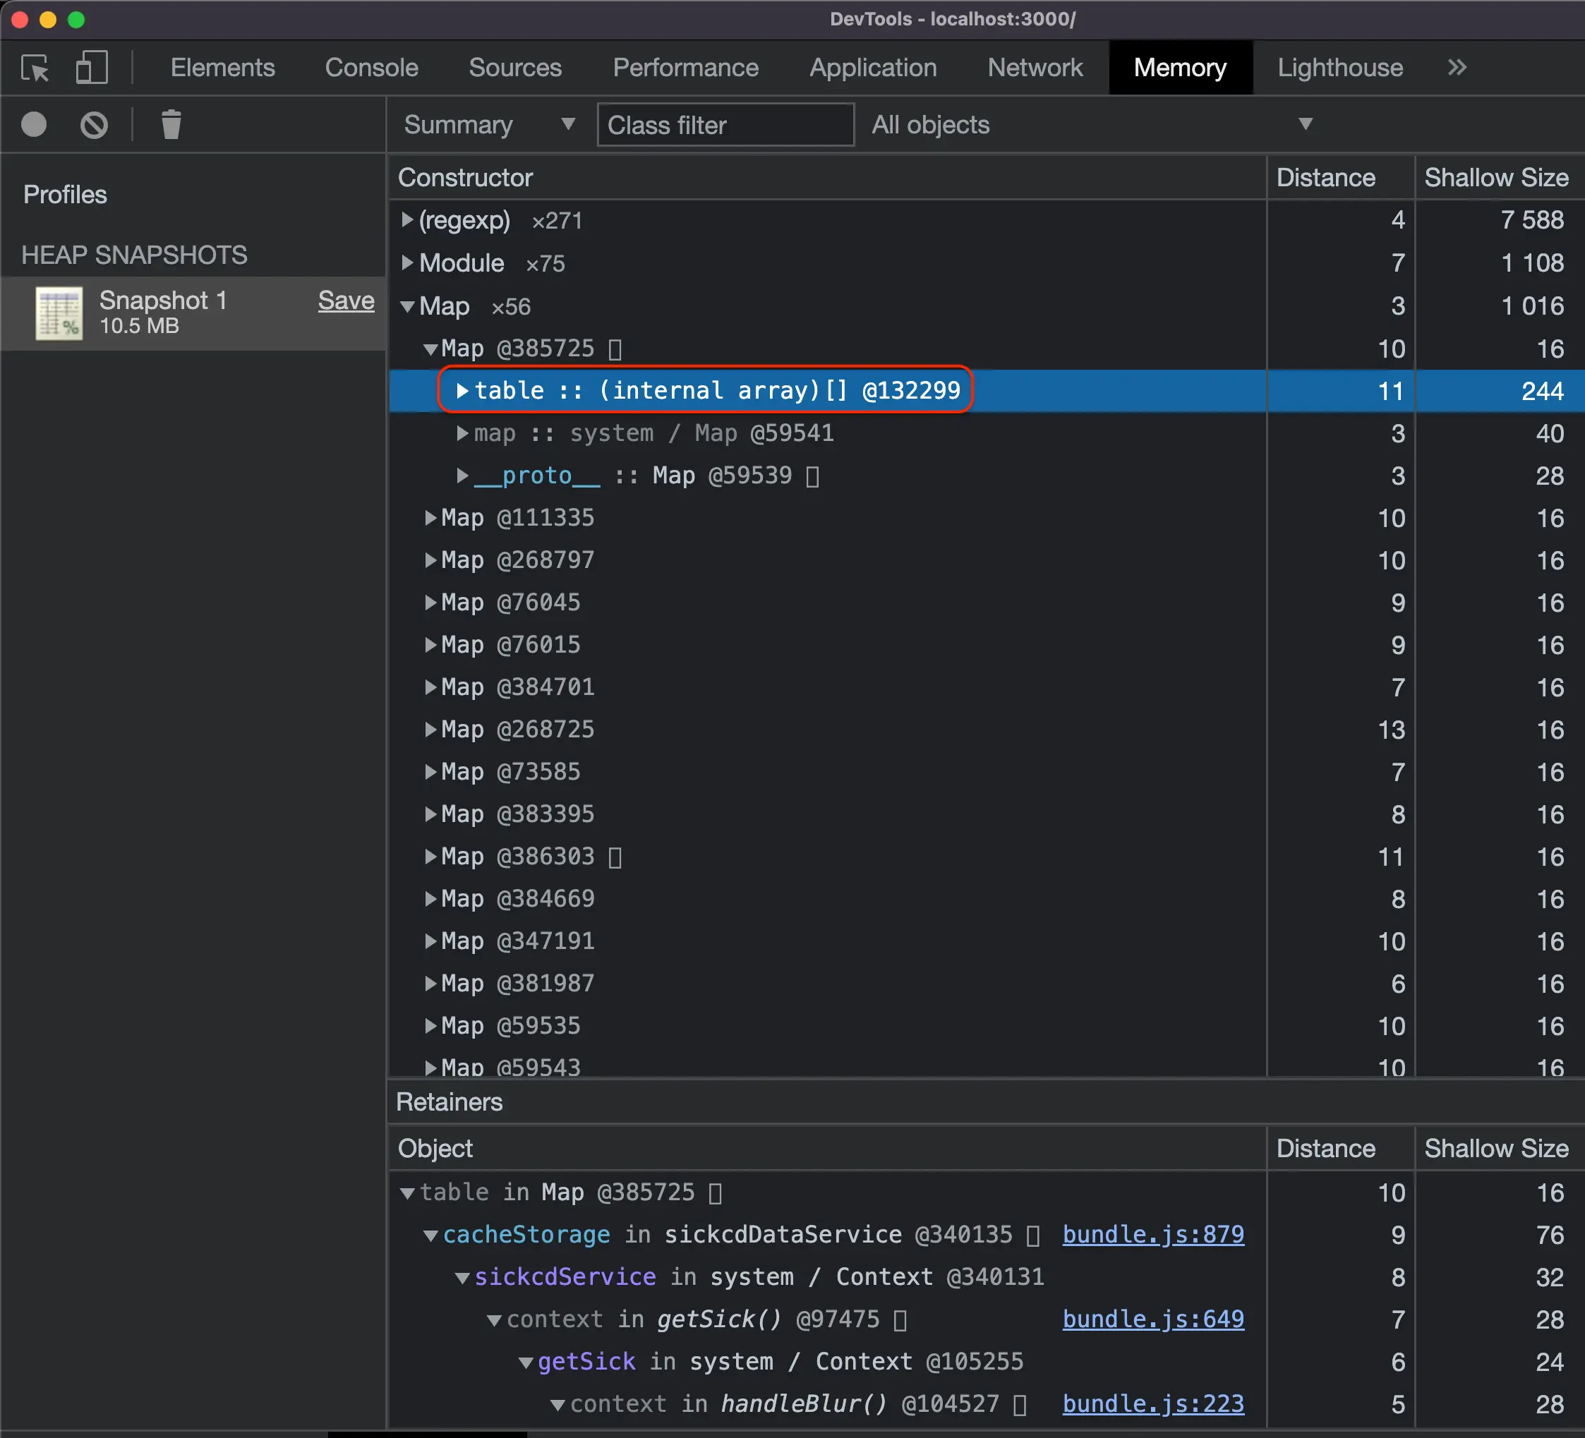Expand the Module x75 row

coord(407,262)
